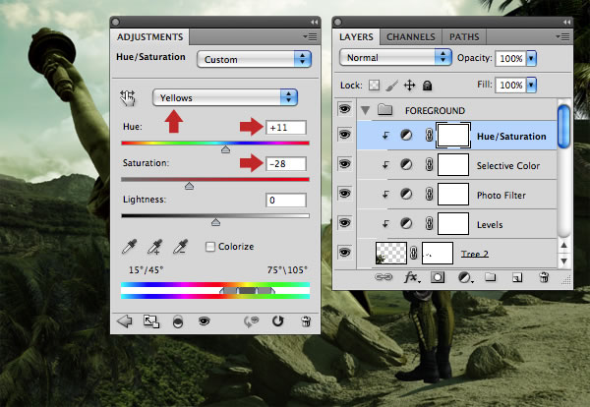
Task: Select the Levels layer by name
Action: coord(490,225)
